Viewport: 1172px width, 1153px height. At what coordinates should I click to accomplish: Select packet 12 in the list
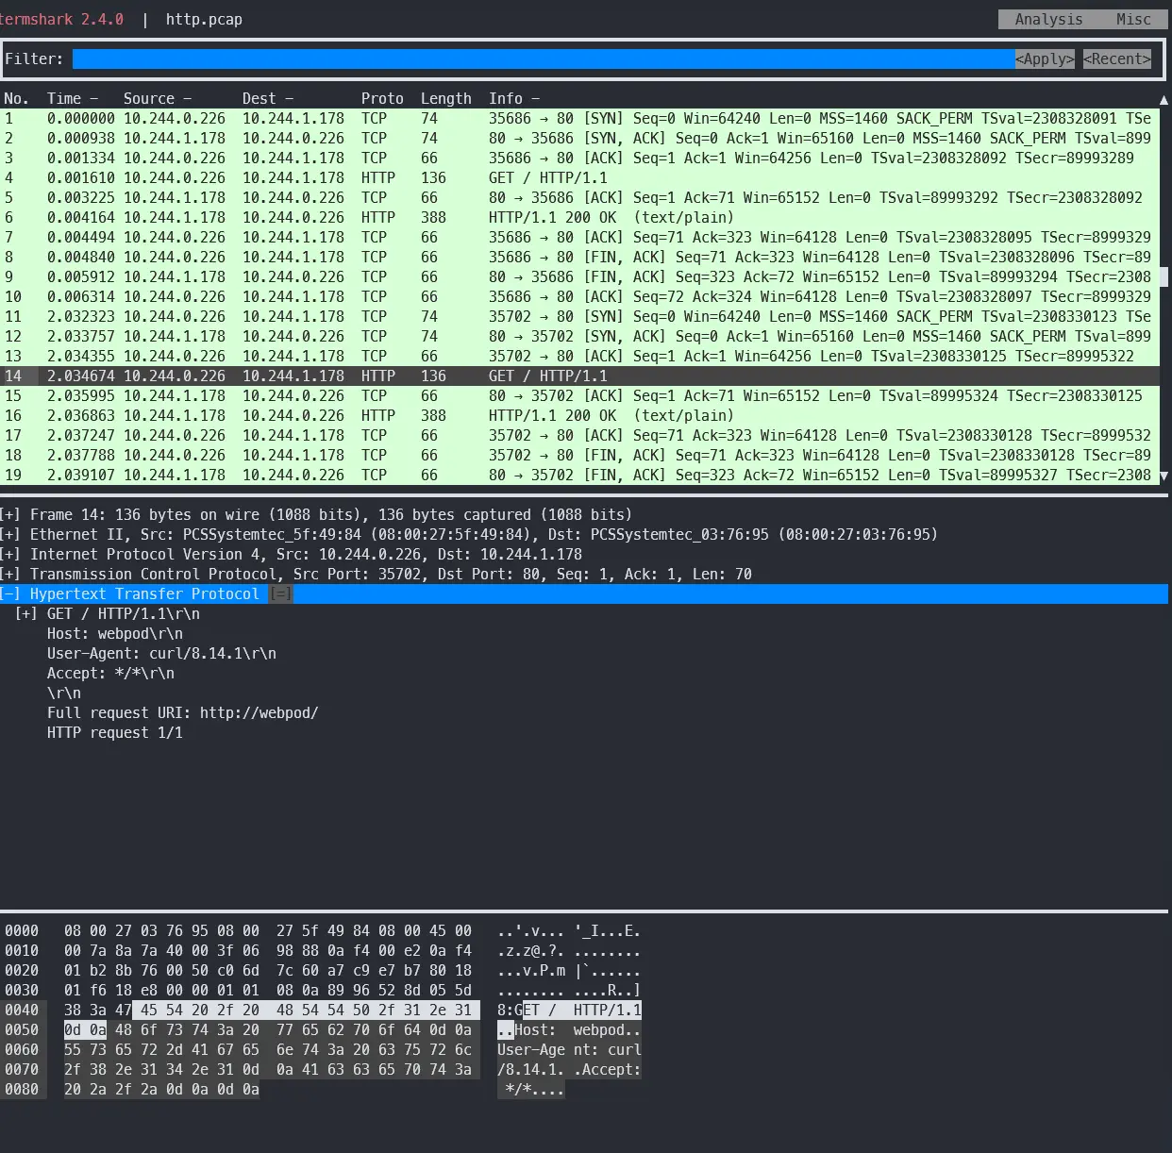579,336
